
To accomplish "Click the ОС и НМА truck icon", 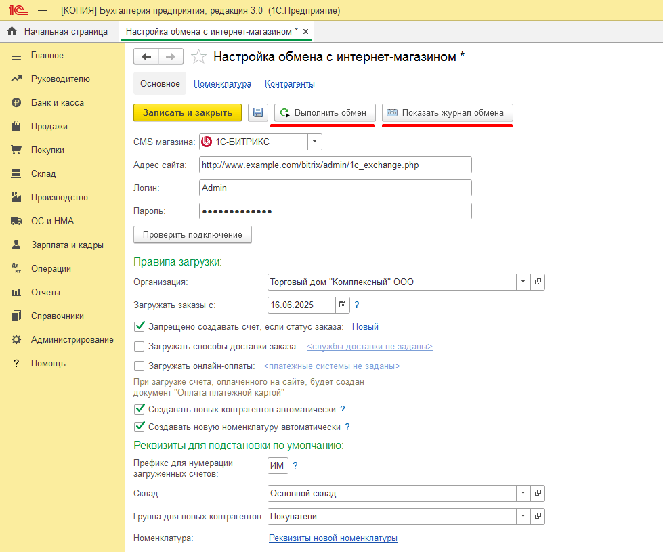I will (x=16, y=221).
